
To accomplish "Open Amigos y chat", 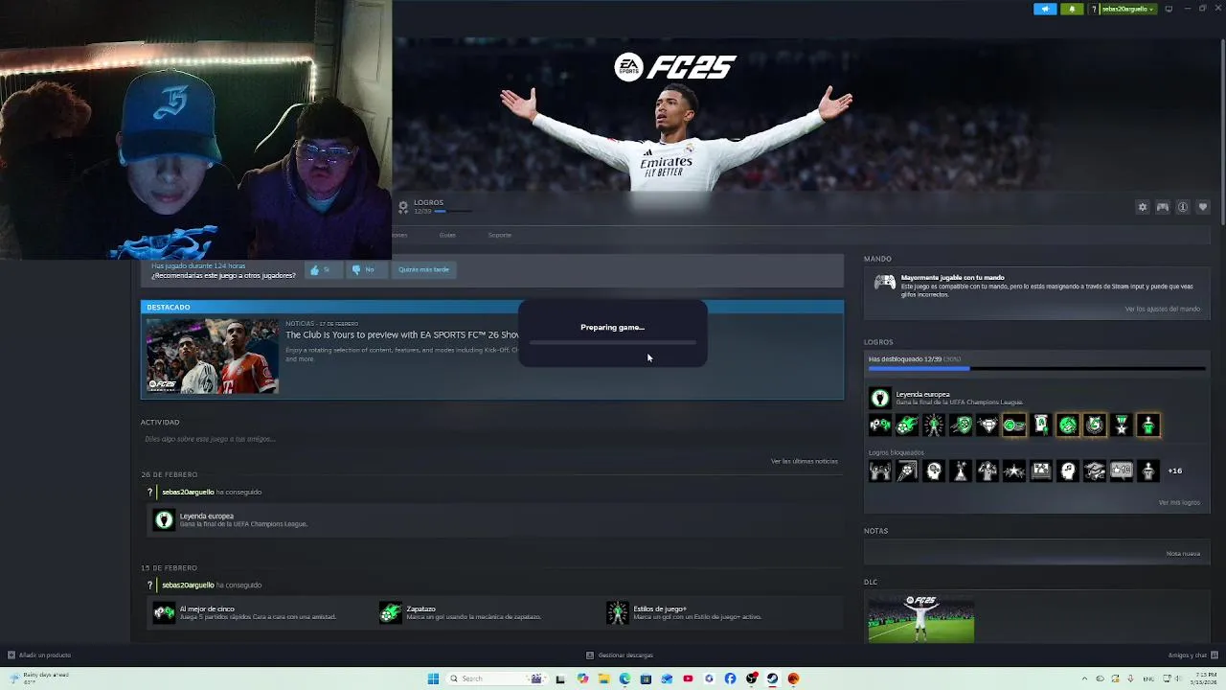I will (x=1192, y=655).
